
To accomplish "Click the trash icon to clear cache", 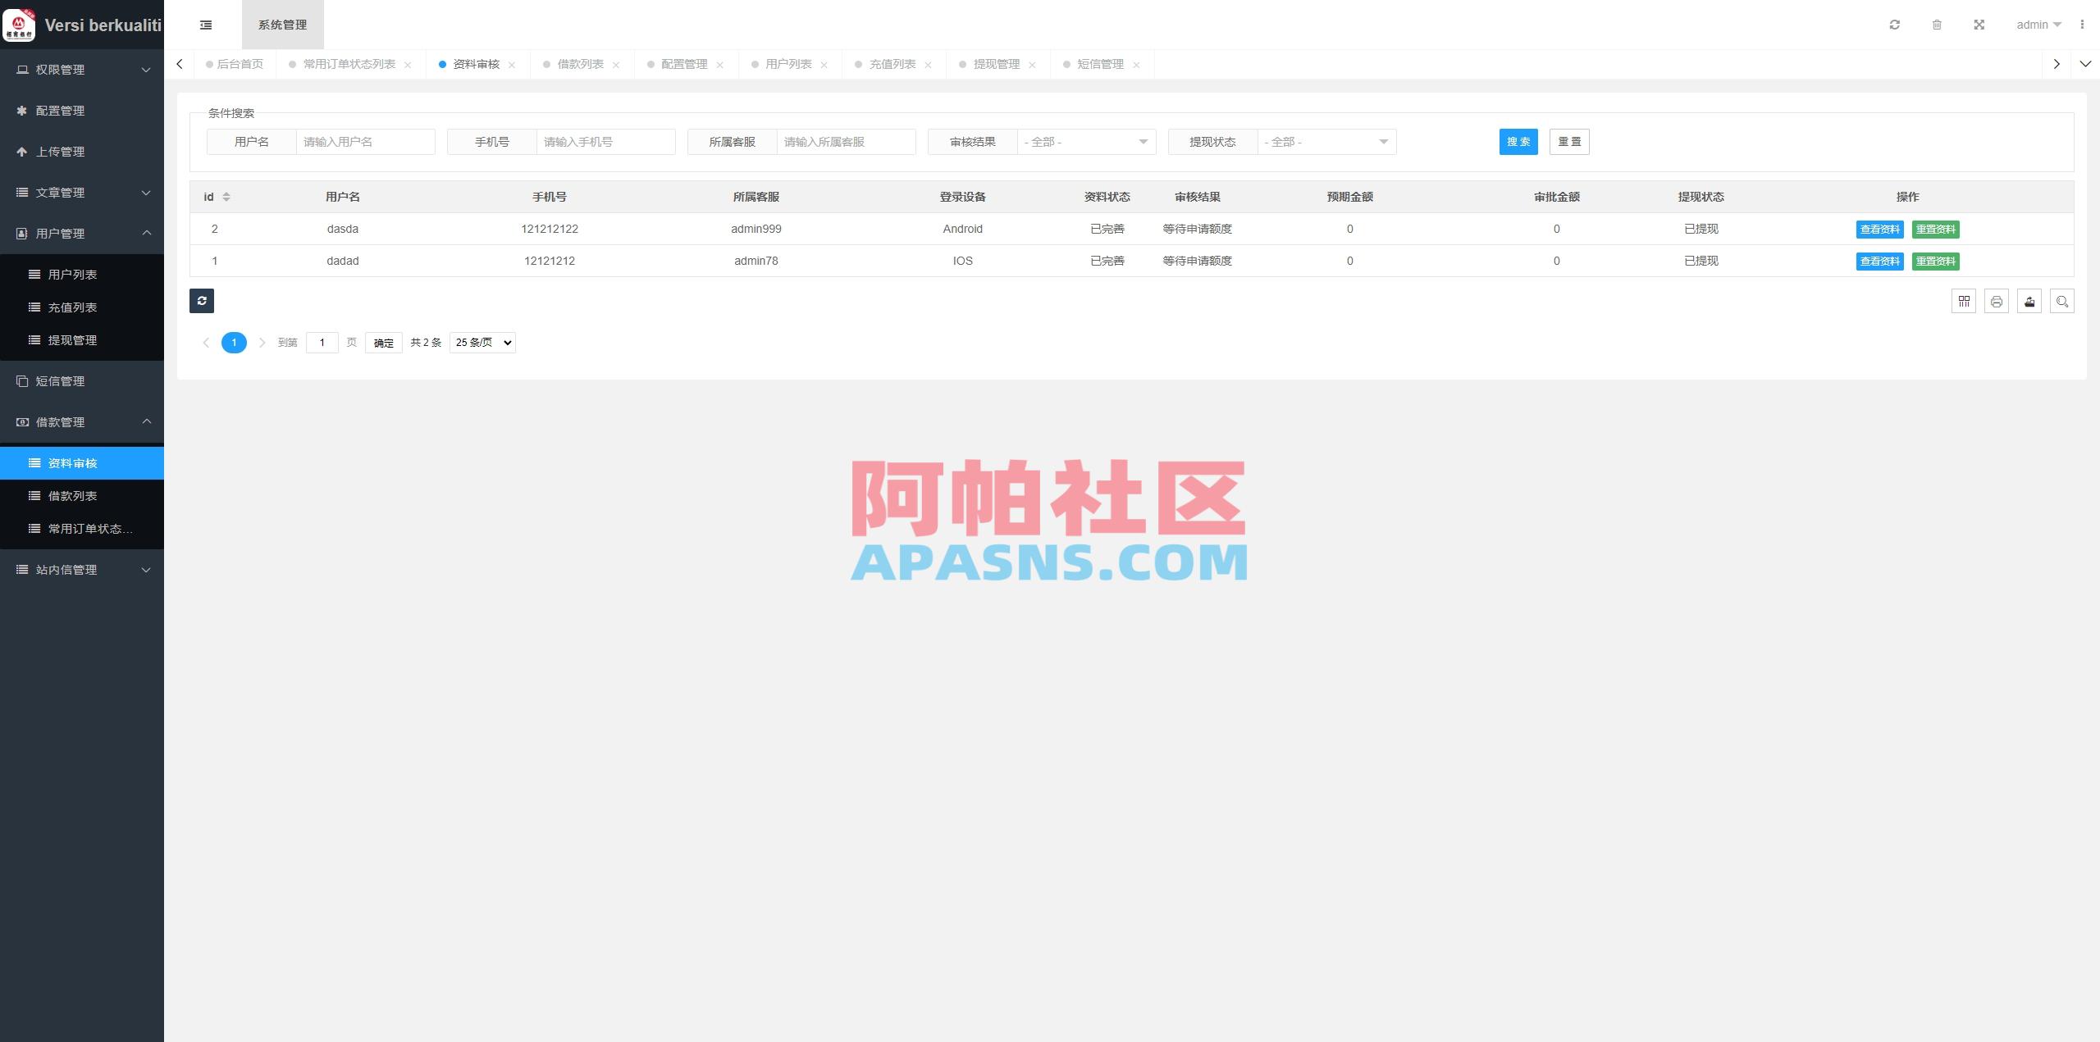I will [1937, 25].
